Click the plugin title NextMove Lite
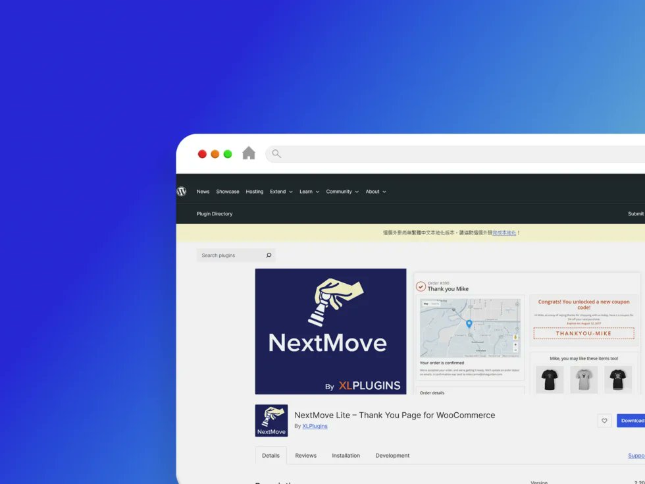This screenshot has width=645, height=484. tap(394, 416)
